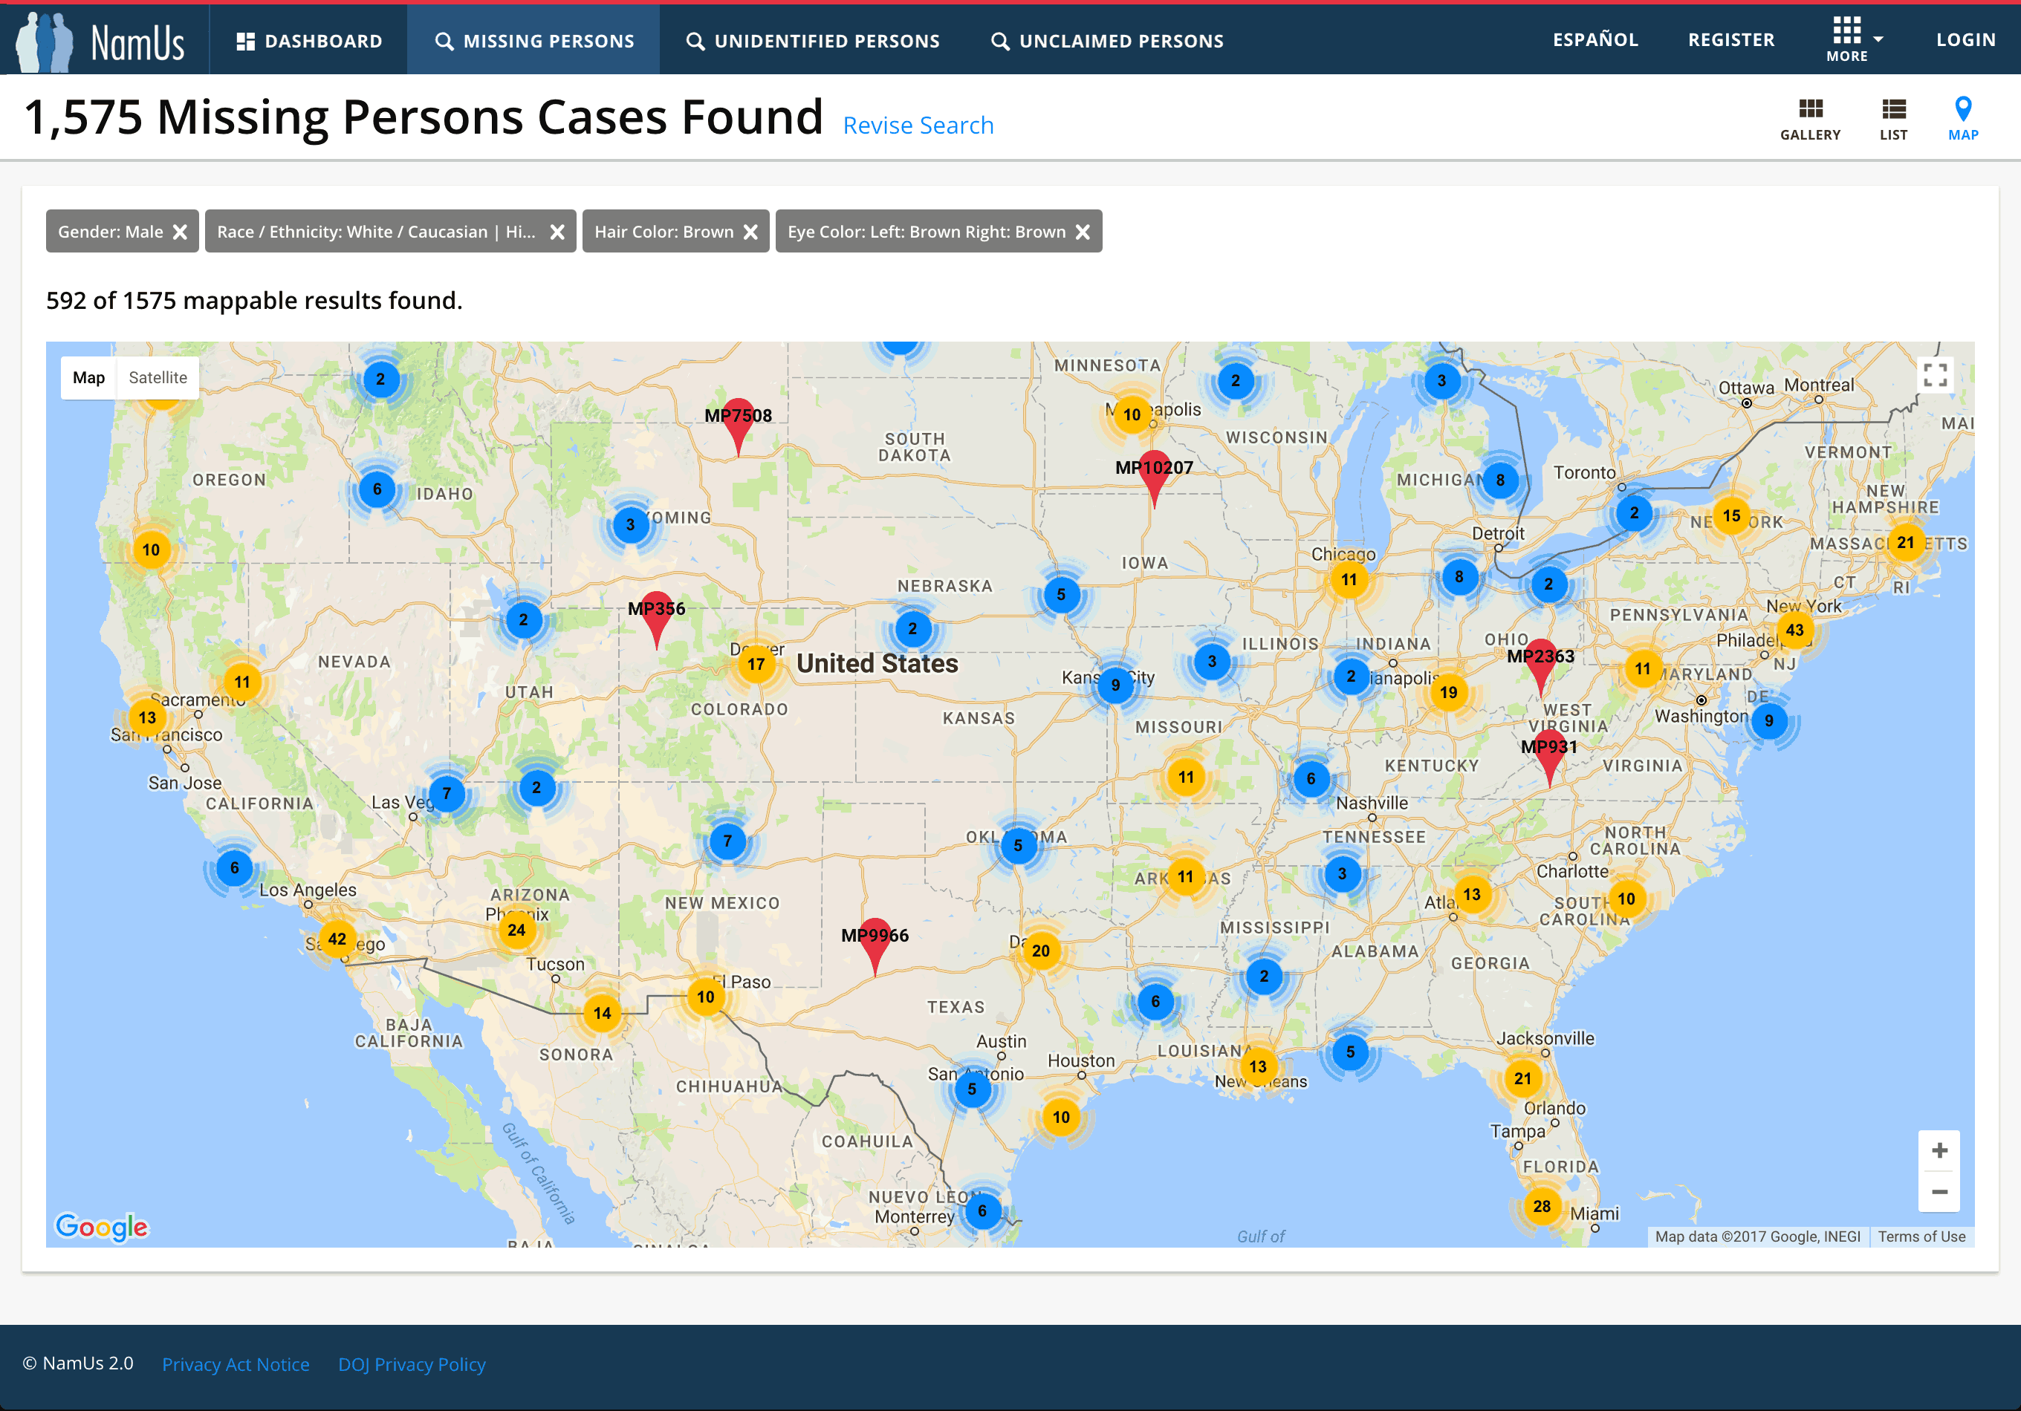
Task: Click the 13 cluster near San Francisco
Action: [x=147, y=718]
